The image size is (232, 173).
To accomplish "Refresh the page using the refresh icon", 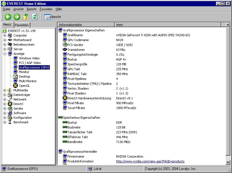I will tap(35, 17).
